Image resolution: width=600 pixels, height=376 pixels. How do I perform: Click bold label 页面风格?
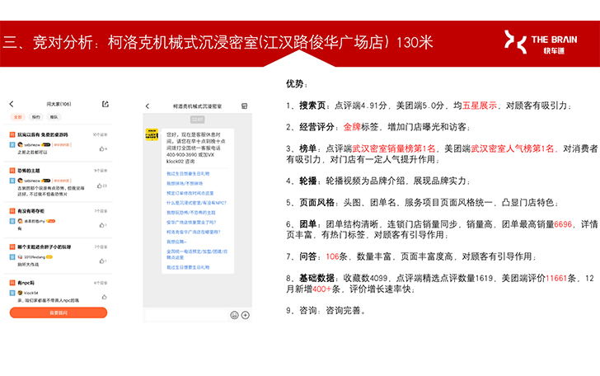[x=316, y=202]
